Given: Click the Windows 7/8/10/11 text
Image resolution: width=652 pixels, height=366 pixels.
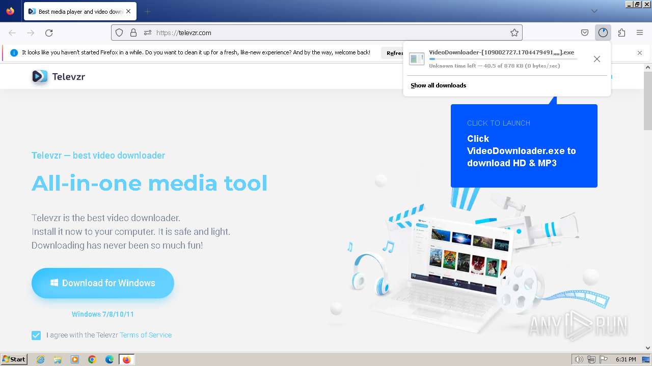Looking at the screenshot, I should pyautogui.click(x=103, y=314).
